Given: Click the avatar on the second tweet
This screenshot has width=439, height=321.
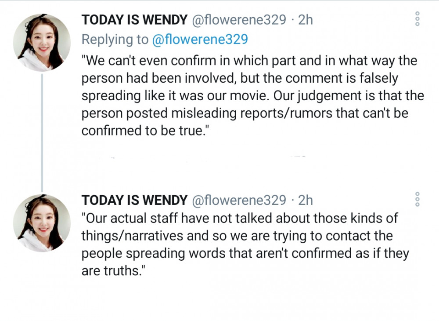Looking at the screenshot, I should [42, 223].
